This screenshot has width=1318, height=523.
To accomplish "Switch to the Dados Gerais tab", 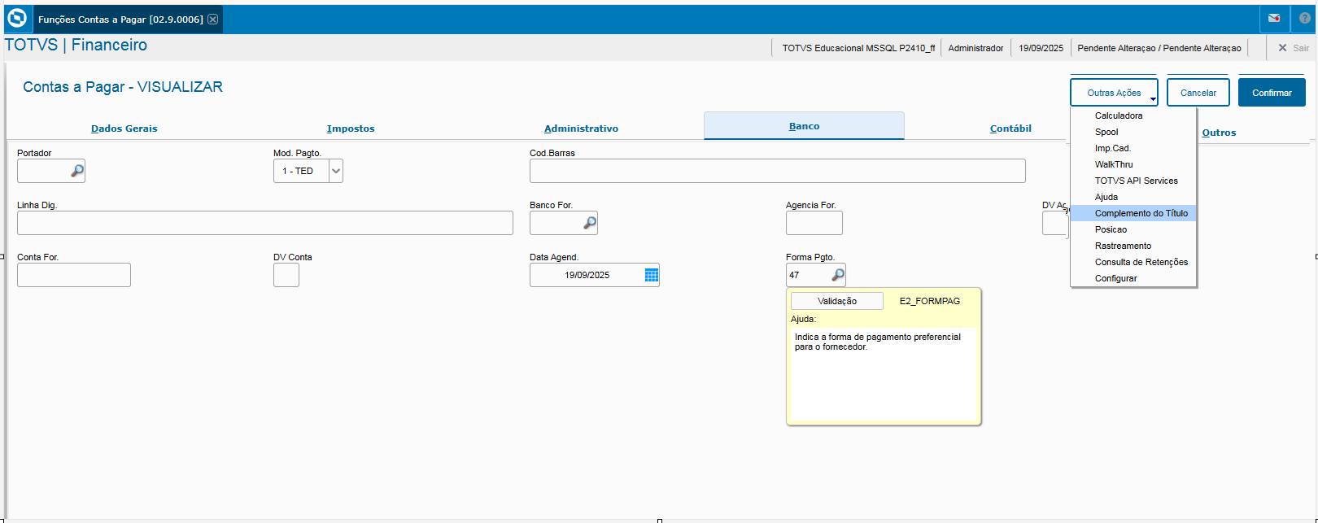I will point(124,129).
